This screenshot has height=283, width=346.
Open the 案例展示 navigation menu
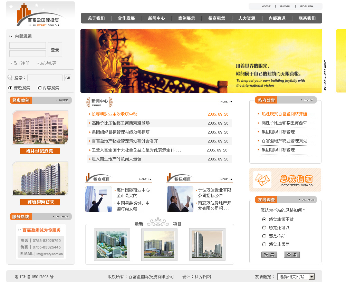click(x=186, y=18)
